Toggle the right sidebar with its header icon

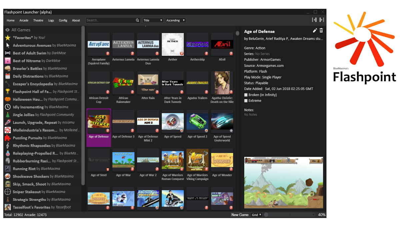[322, 20]
